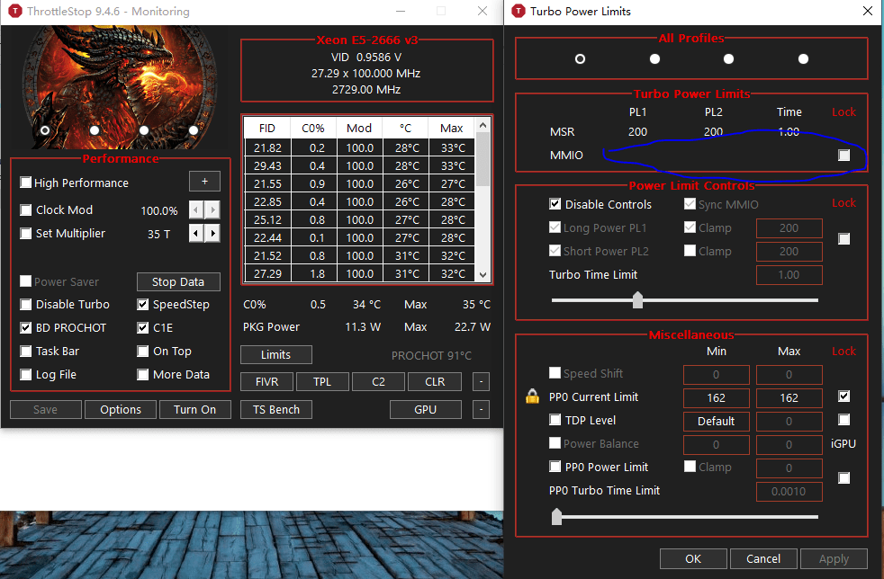This screenshot has height=579, width=884.
Task: Uncheck Disable Controls in Power Limit Controls
Action: [x=555, y=204]
